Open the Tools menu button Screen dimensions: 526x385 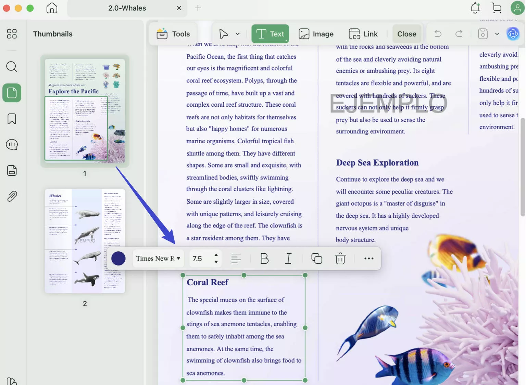[173, 34]
